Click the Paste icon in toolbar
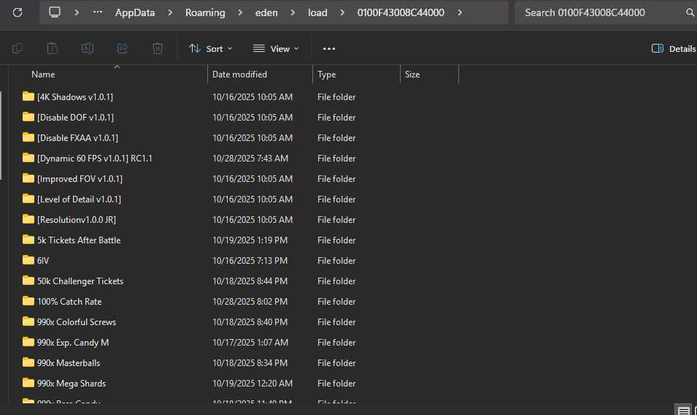 tap(53, 48)
